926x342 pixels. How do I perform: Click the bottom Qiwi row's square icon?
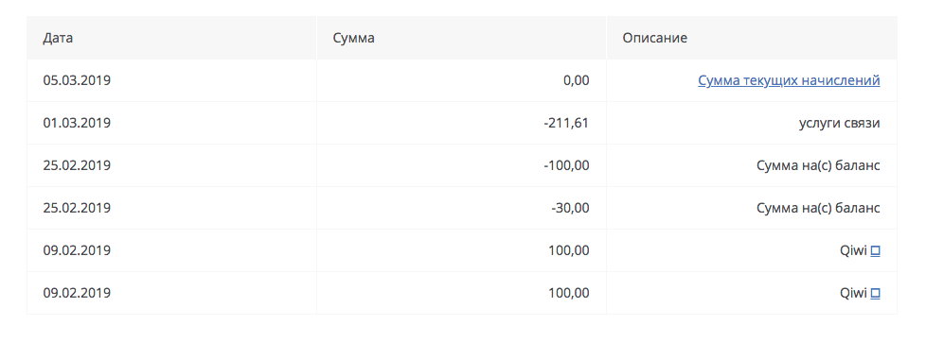coord(876,293)
